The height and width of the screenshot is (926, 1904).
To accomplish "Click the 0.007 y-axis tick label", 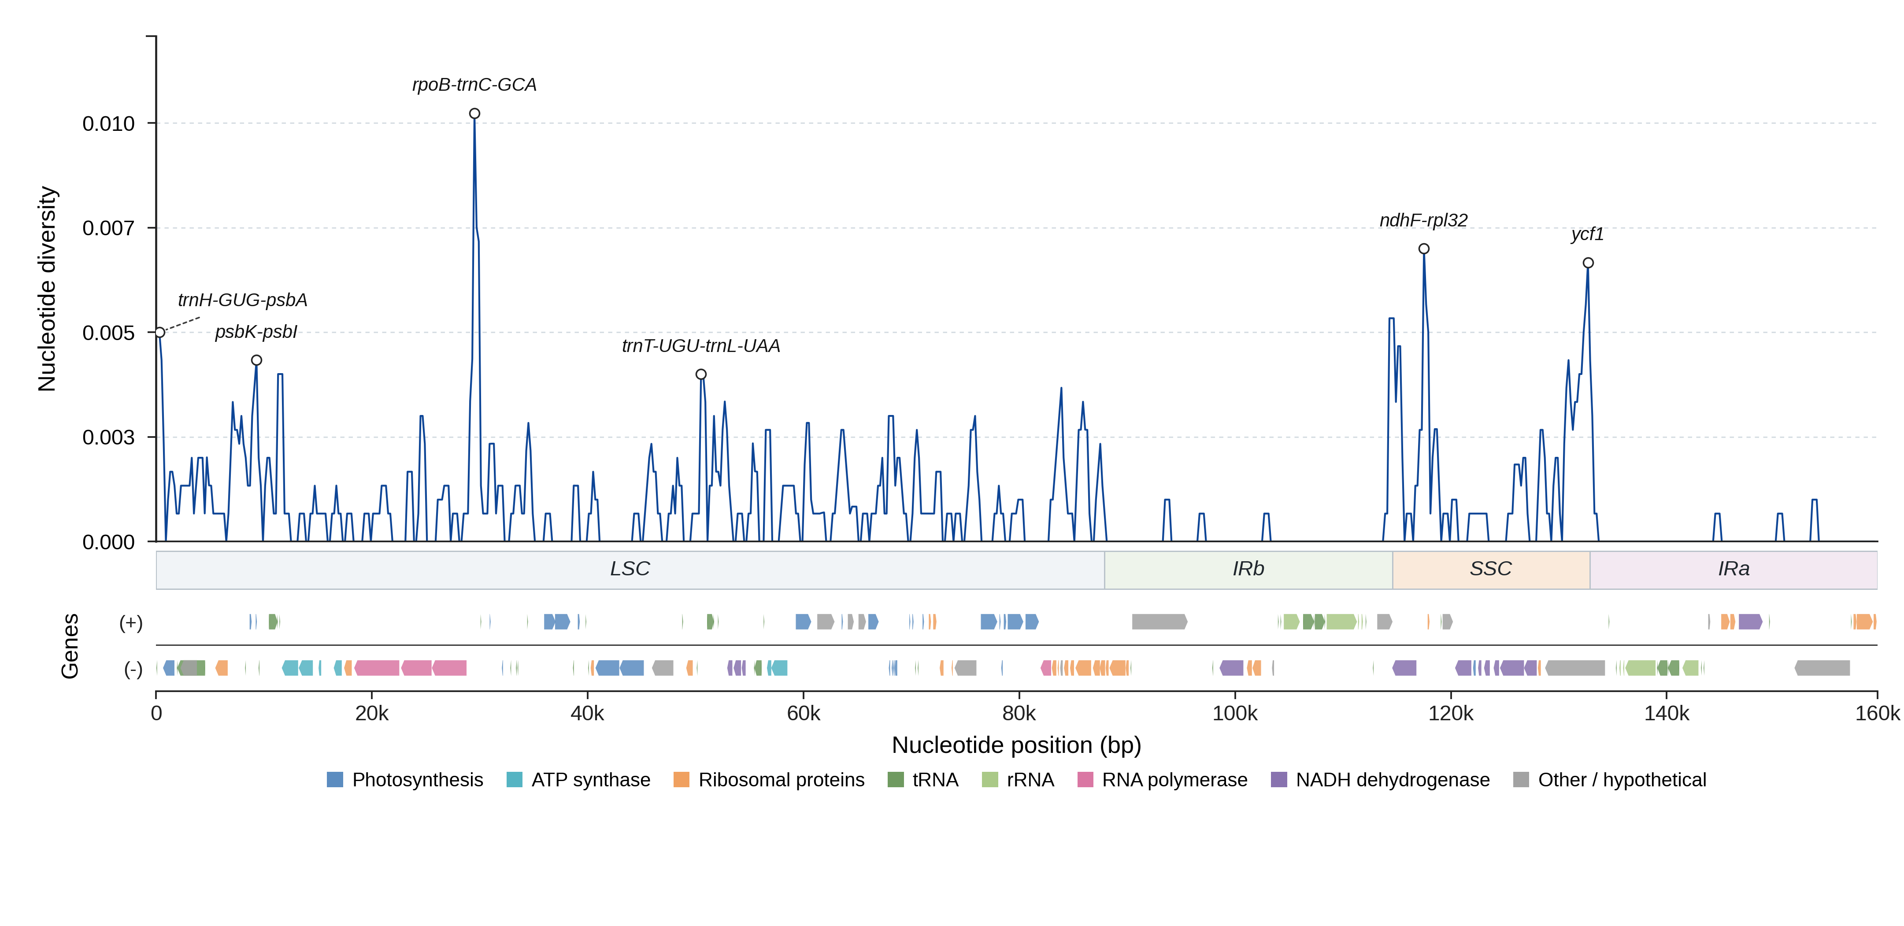I will 109,228.
